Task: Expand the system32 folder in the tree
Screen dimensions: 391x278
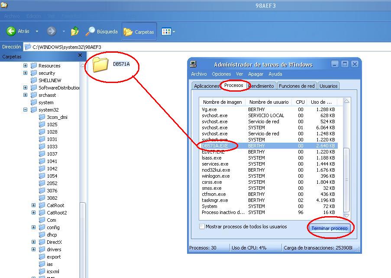Action: click(x=25, y=109)
